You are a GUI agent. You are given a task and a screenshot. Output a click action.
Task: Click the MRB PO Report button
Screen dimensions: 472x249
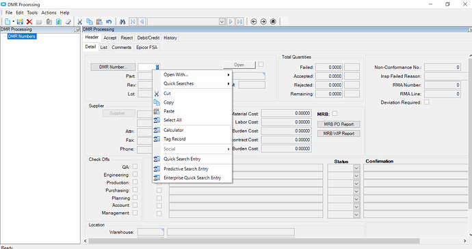coord(339,124)
